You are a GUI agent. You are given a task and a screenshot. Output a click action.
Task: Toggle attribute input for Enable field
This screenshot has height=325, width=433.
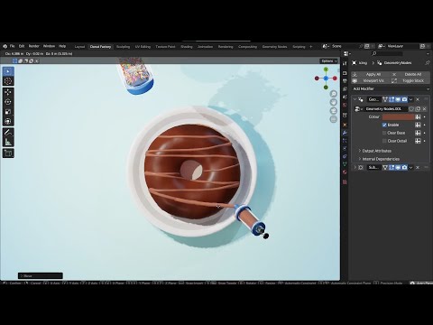418,125
